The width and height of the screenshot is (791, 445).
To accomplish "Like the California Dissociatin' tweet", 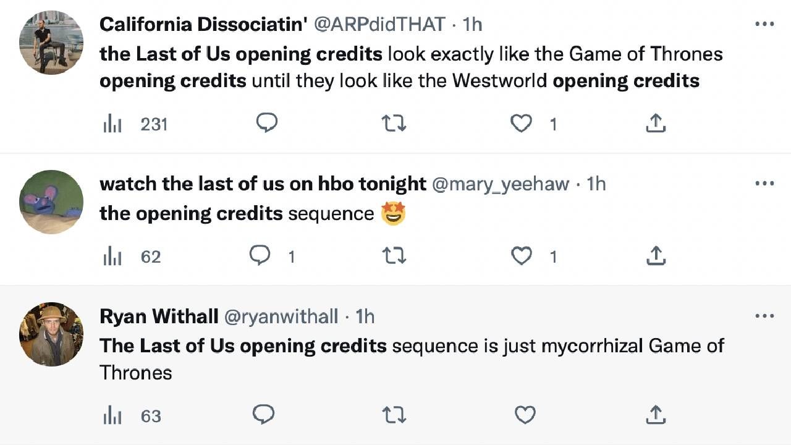I will click(x=521, y=124).
